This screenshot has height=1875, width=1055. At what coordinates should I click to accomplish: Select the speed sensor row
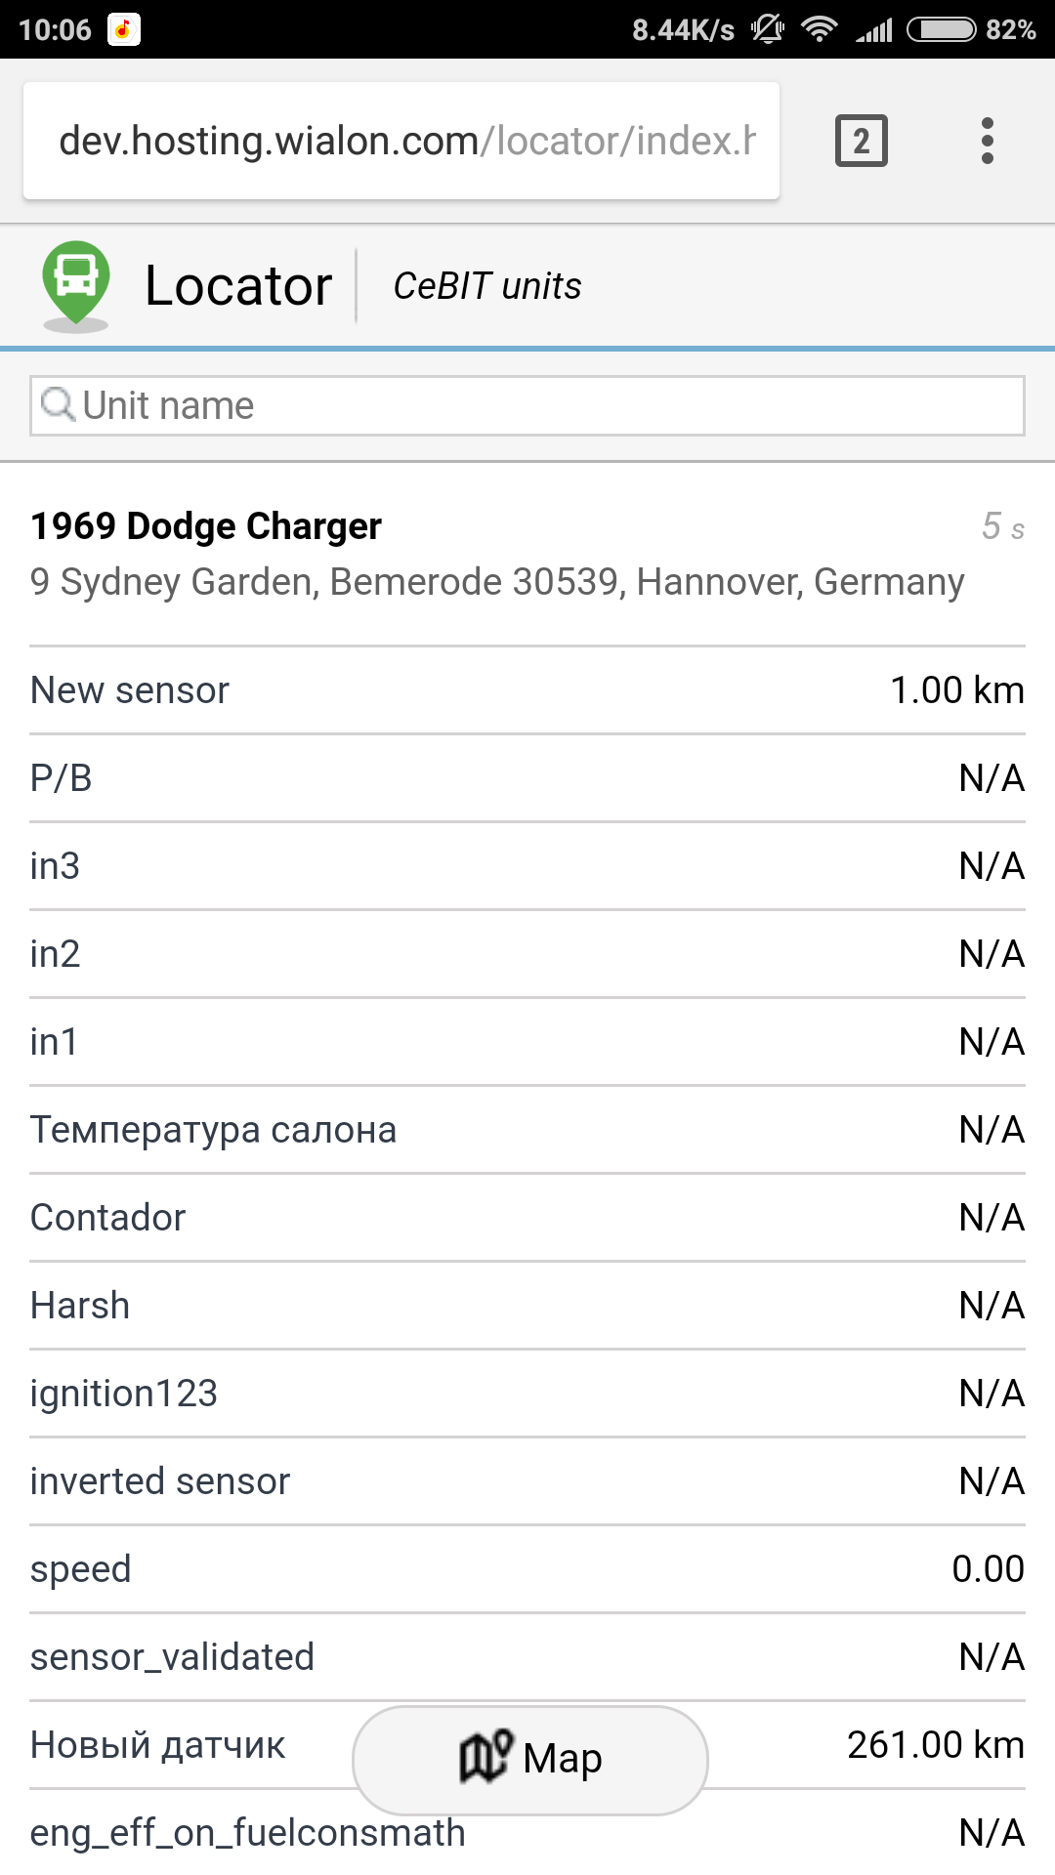click(x=527, y=1569)
